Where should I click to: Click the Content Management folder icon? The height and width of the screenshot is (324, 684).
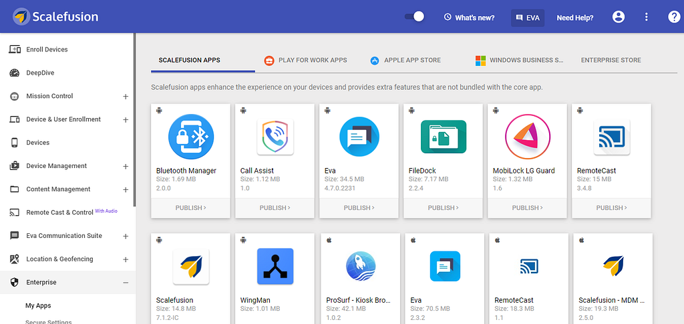15,189
